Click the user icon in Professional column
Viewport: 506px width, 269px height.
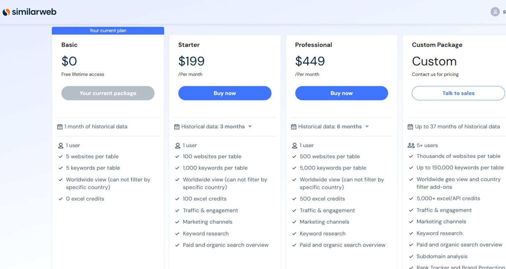pos(294,145)
